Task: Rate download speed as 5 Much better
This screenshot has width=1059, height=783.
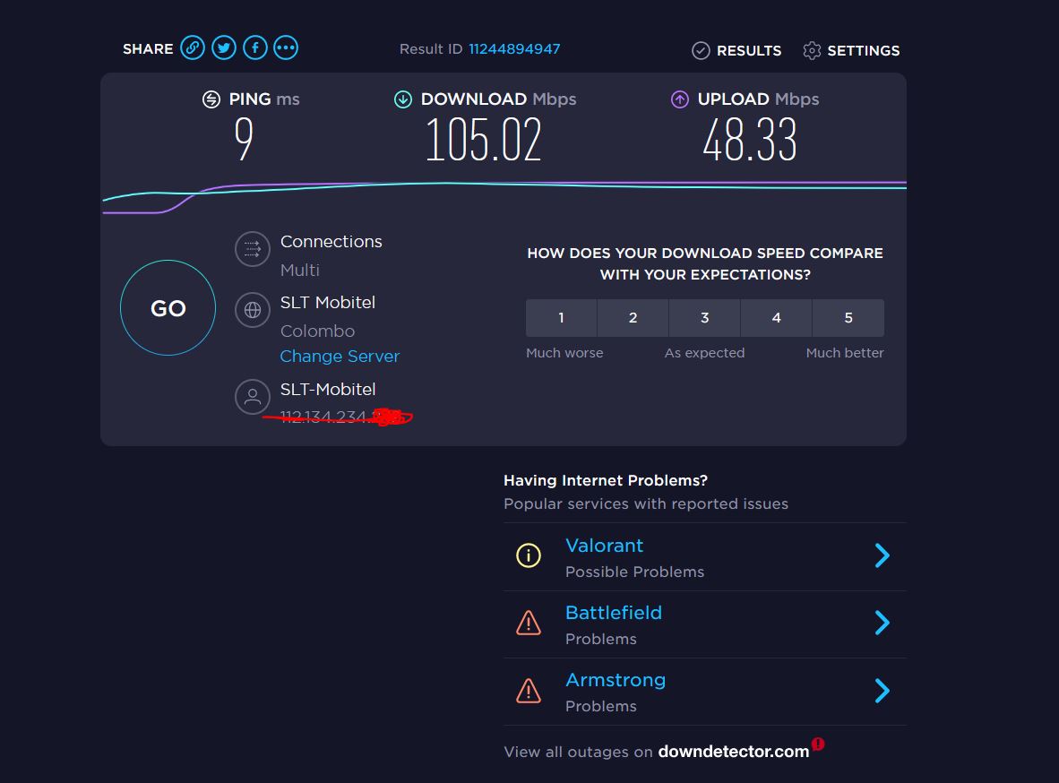Action: pyautogui.click(x=848, y=317)
